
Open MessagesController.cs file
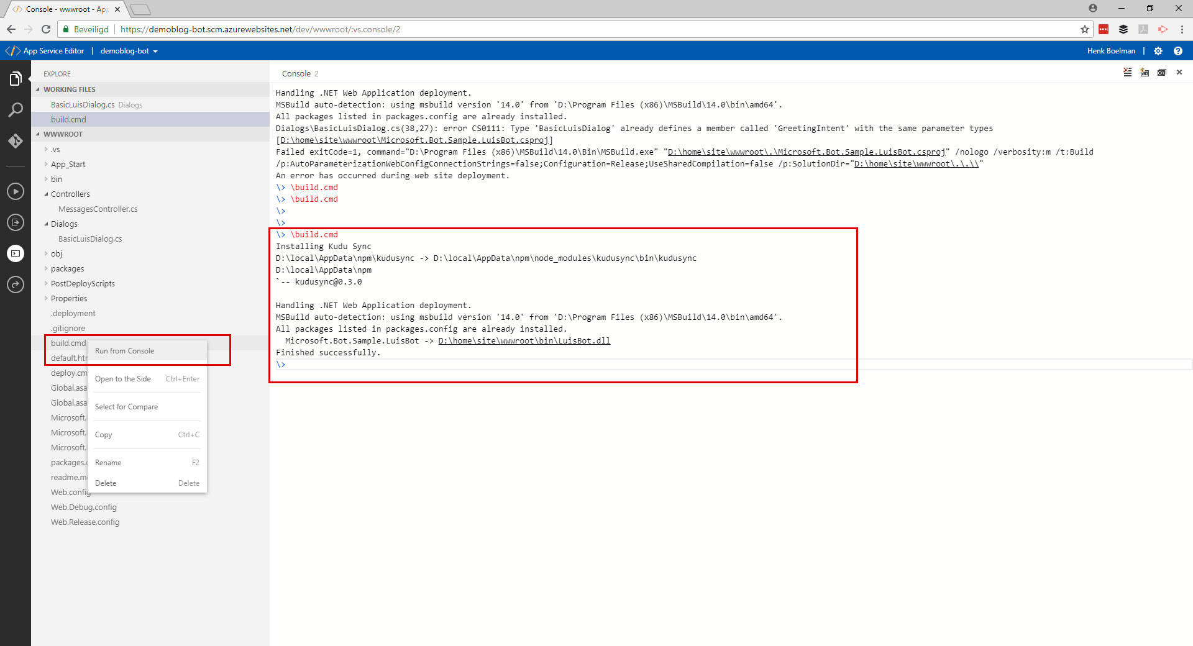coord(98,209)
